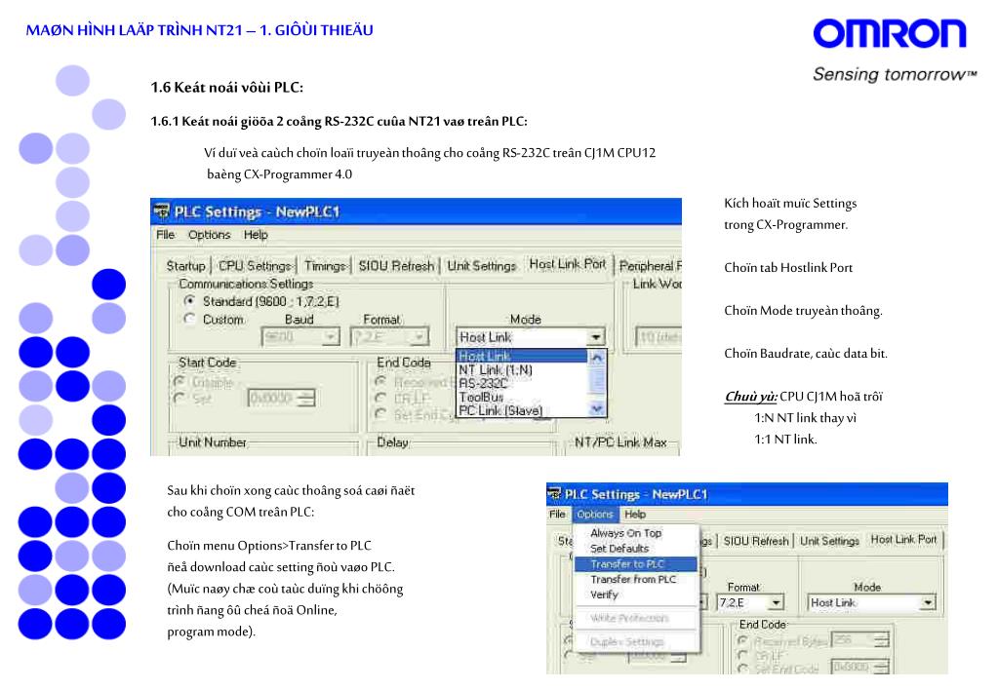The height and width of the screenshot is (690, 998).
Task: Click Start Code 0x0000 value field
Action: 272,398
